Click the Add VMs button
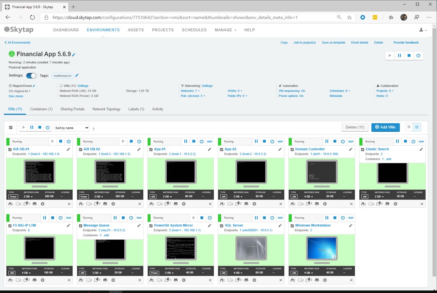The width and height of the screenshot is (437, 293). pos(386,127)
